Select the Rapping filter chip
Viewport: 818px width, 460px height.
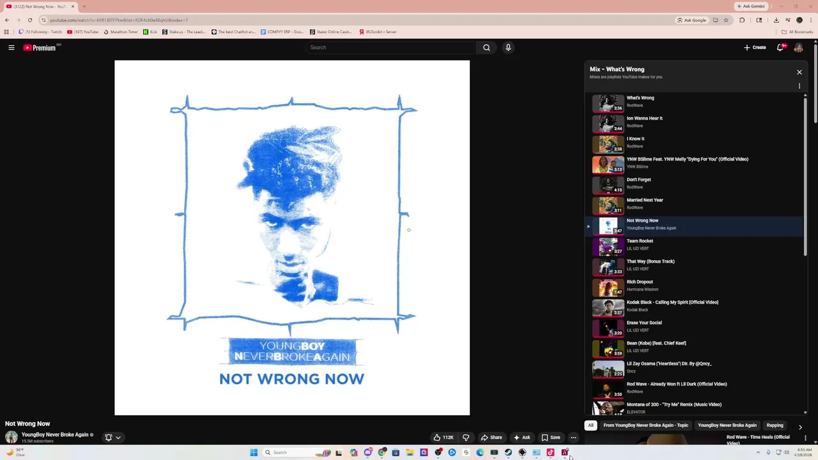775,425
